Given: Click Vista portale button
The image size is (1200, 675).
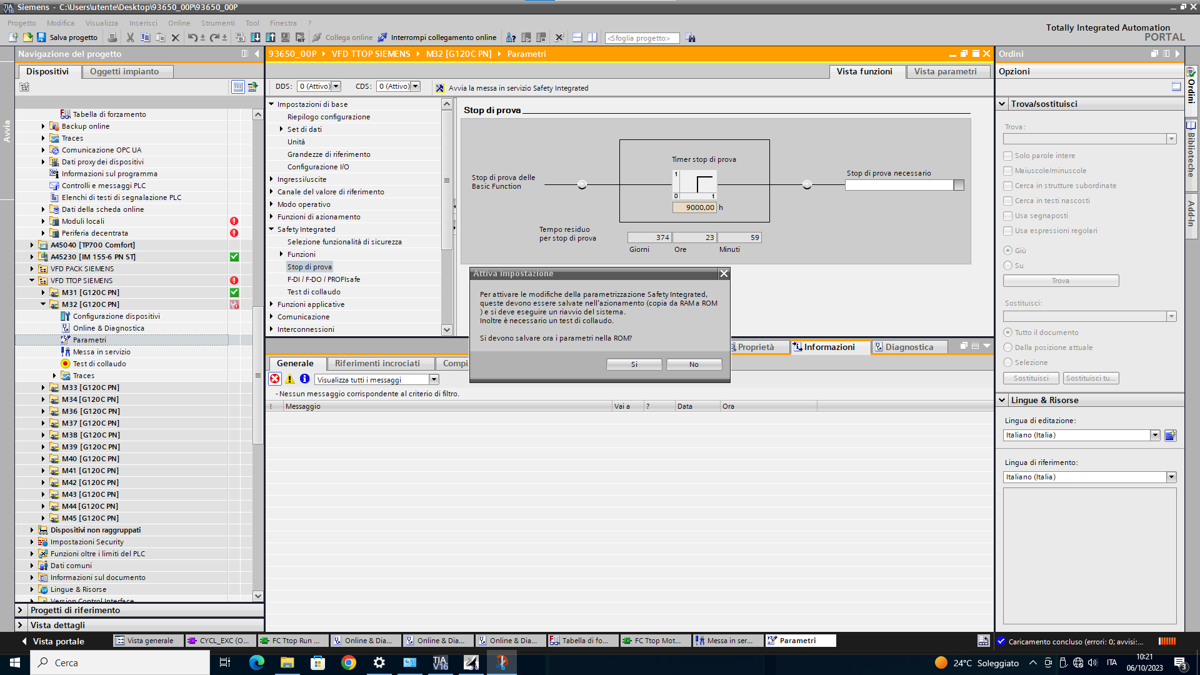Looking at the screenshot, I should [x=53, y=641].
